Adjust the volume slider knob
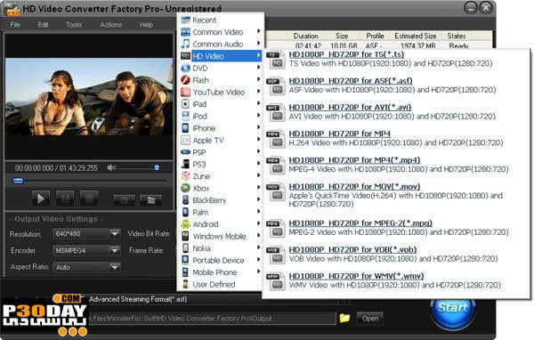The width and height of the screenshot is (534, 340). tap(157, 167)
